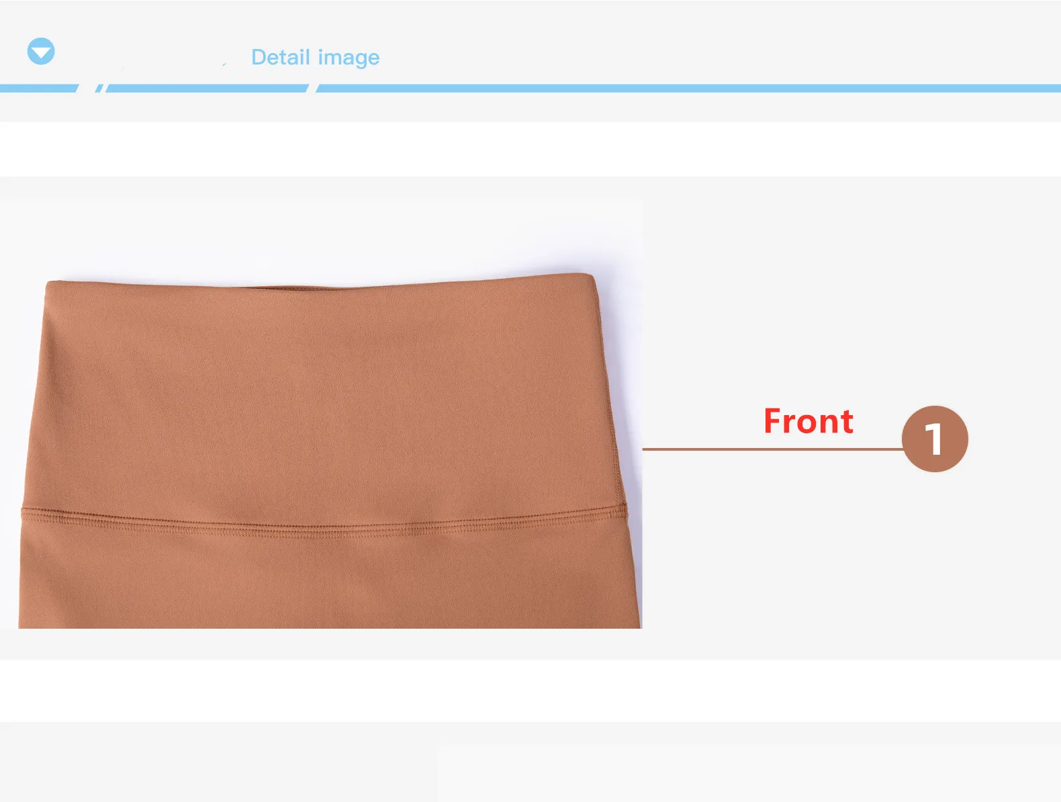
Task: Click the white backdrop above the waistband
Action: (x=321, y=238)
